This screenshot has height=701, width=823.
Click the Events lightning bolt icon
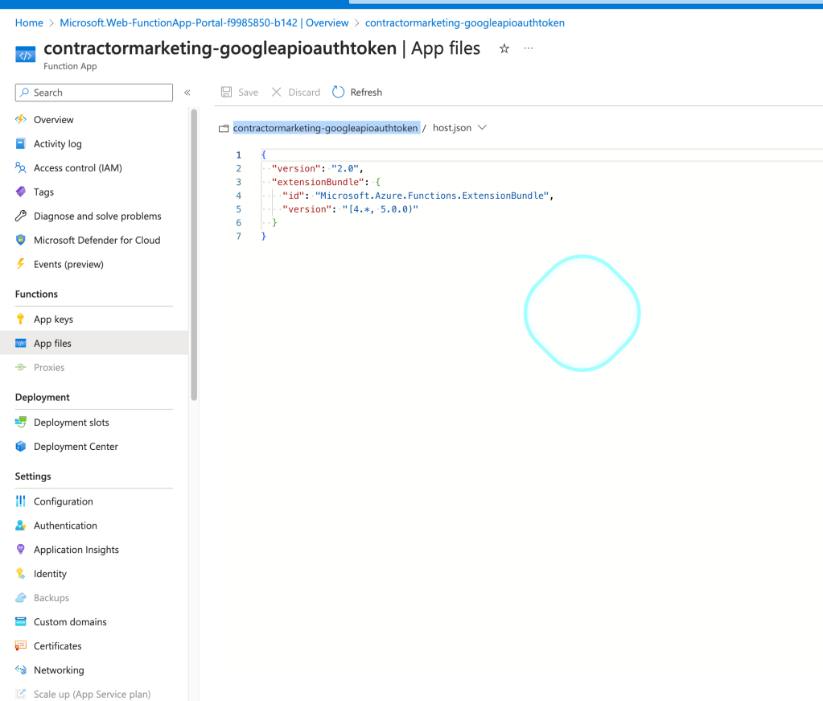pos(20,264)
